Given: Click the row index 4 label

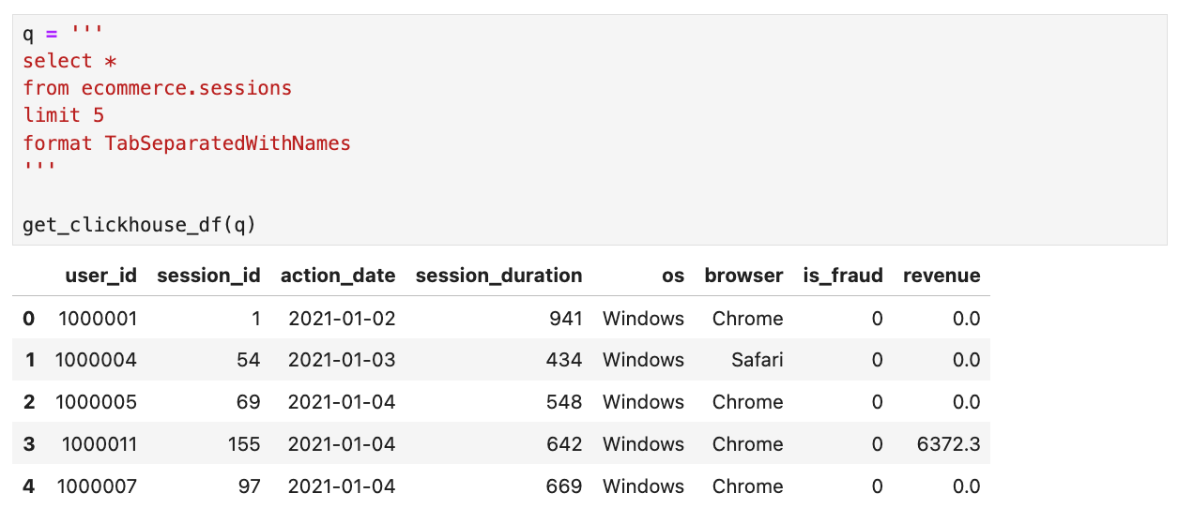Looking at the screenshot, I should [28, 486].
